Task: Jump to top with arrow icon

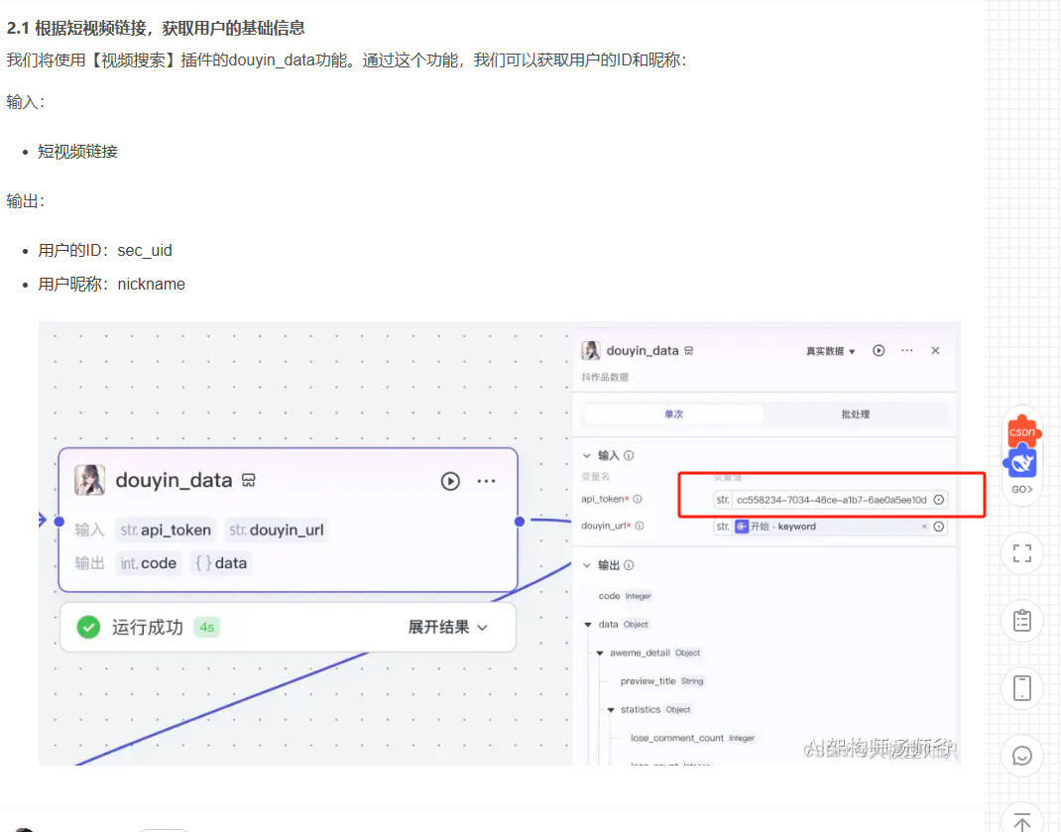Action: pyautogui.click(x=1021, y=821)
